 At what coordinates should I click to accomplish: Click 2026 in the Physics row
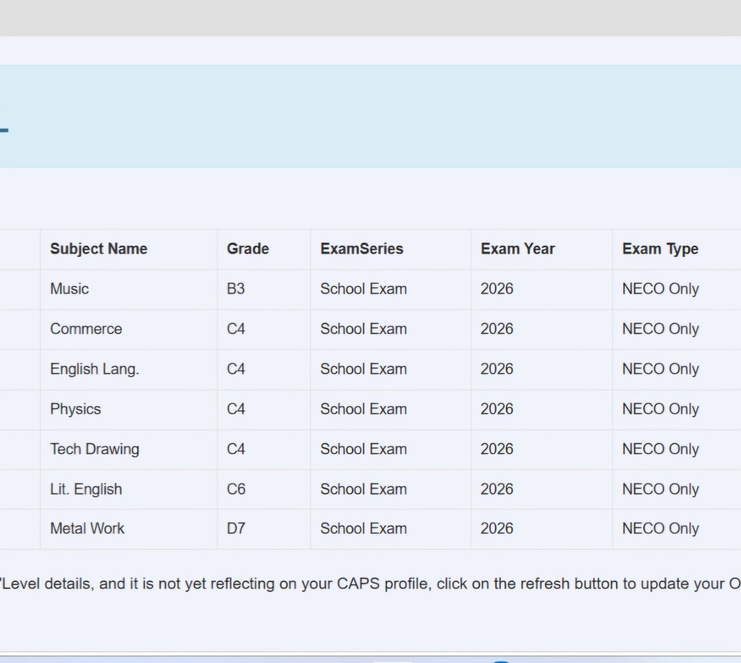(496, 409)
